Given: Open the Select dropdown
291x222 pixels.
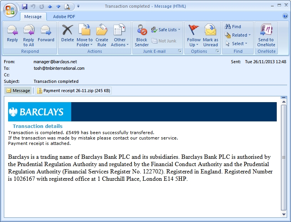Looking at the screenshot, I should pos(236,44).
